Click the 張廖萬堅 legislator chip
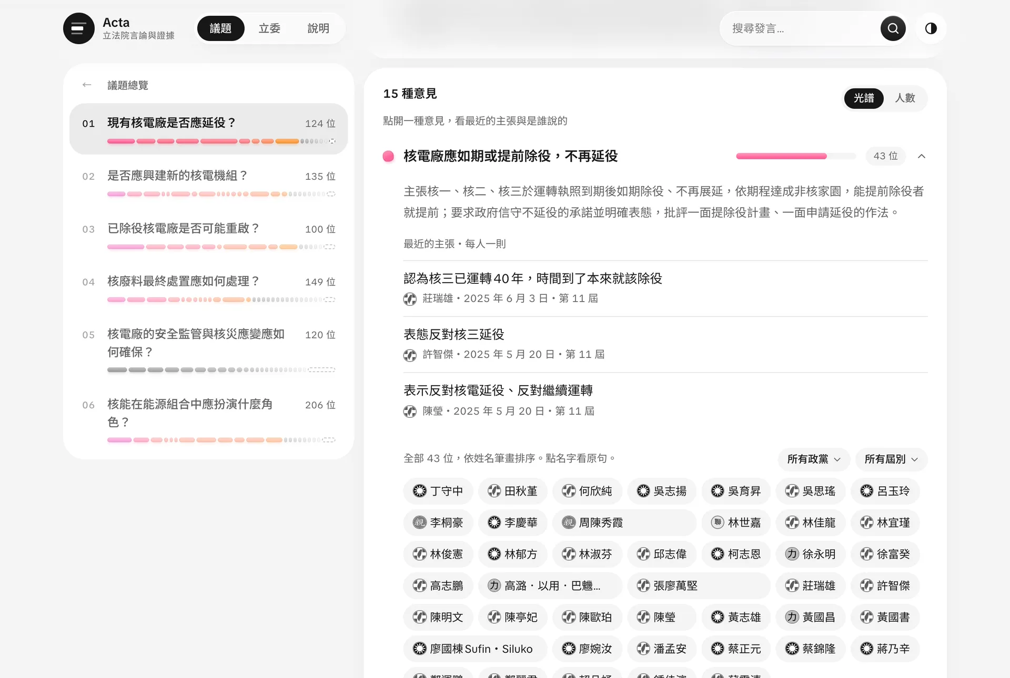1010x678 pixels. pos(699,585)
